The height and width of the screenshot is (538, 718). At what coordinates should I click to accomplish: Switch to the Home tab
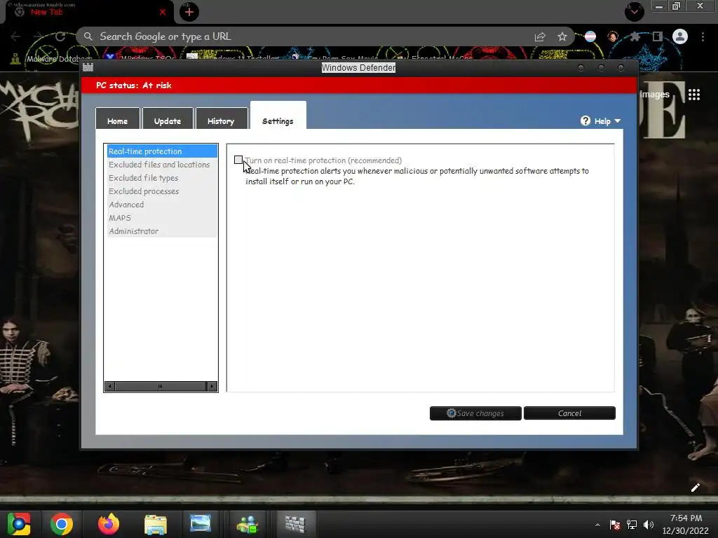point(118,119)
